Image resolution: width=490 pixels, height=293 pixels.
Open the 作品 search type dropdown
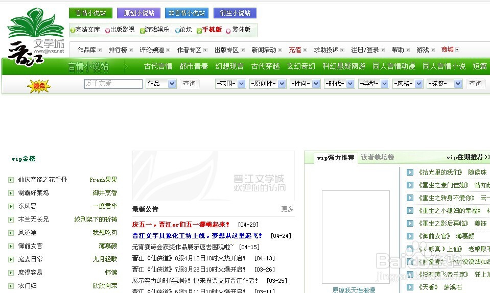[x=161, y=84]
